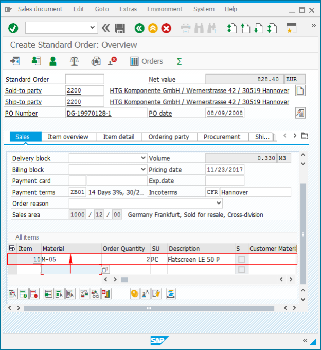321x350 pixels.
Task: Open the Extras menu
Action: click(128, 9)
